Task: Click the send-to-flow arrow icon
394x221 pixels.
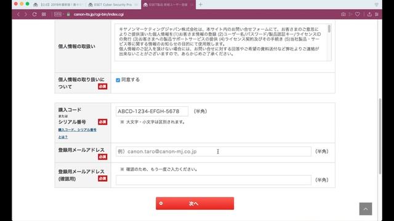Action: (350, 14)
